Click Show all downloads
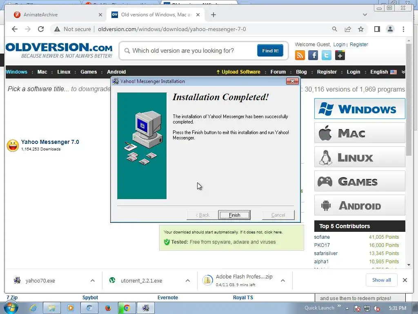The width and height of the screenshot is (418, 314). tap(382, 280)
